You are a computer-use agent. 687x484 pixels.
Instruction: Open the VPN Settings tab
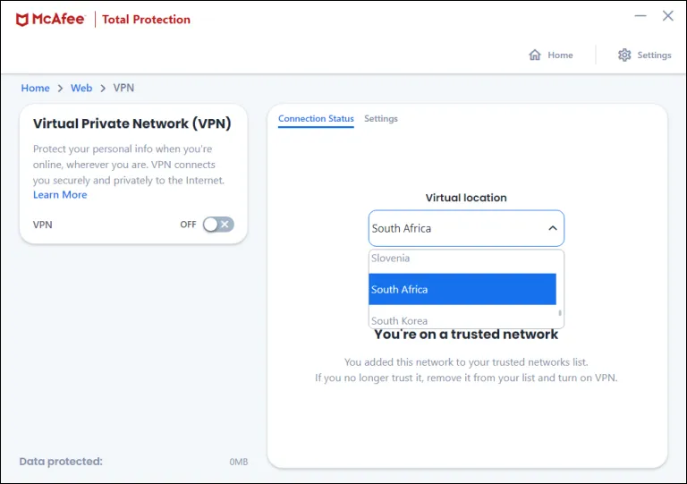381,119
